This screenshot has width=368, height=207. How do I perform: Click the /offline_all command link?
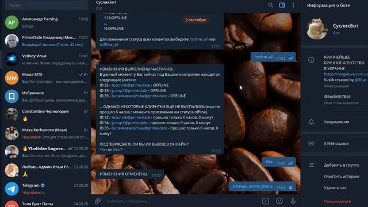point(109,44)
